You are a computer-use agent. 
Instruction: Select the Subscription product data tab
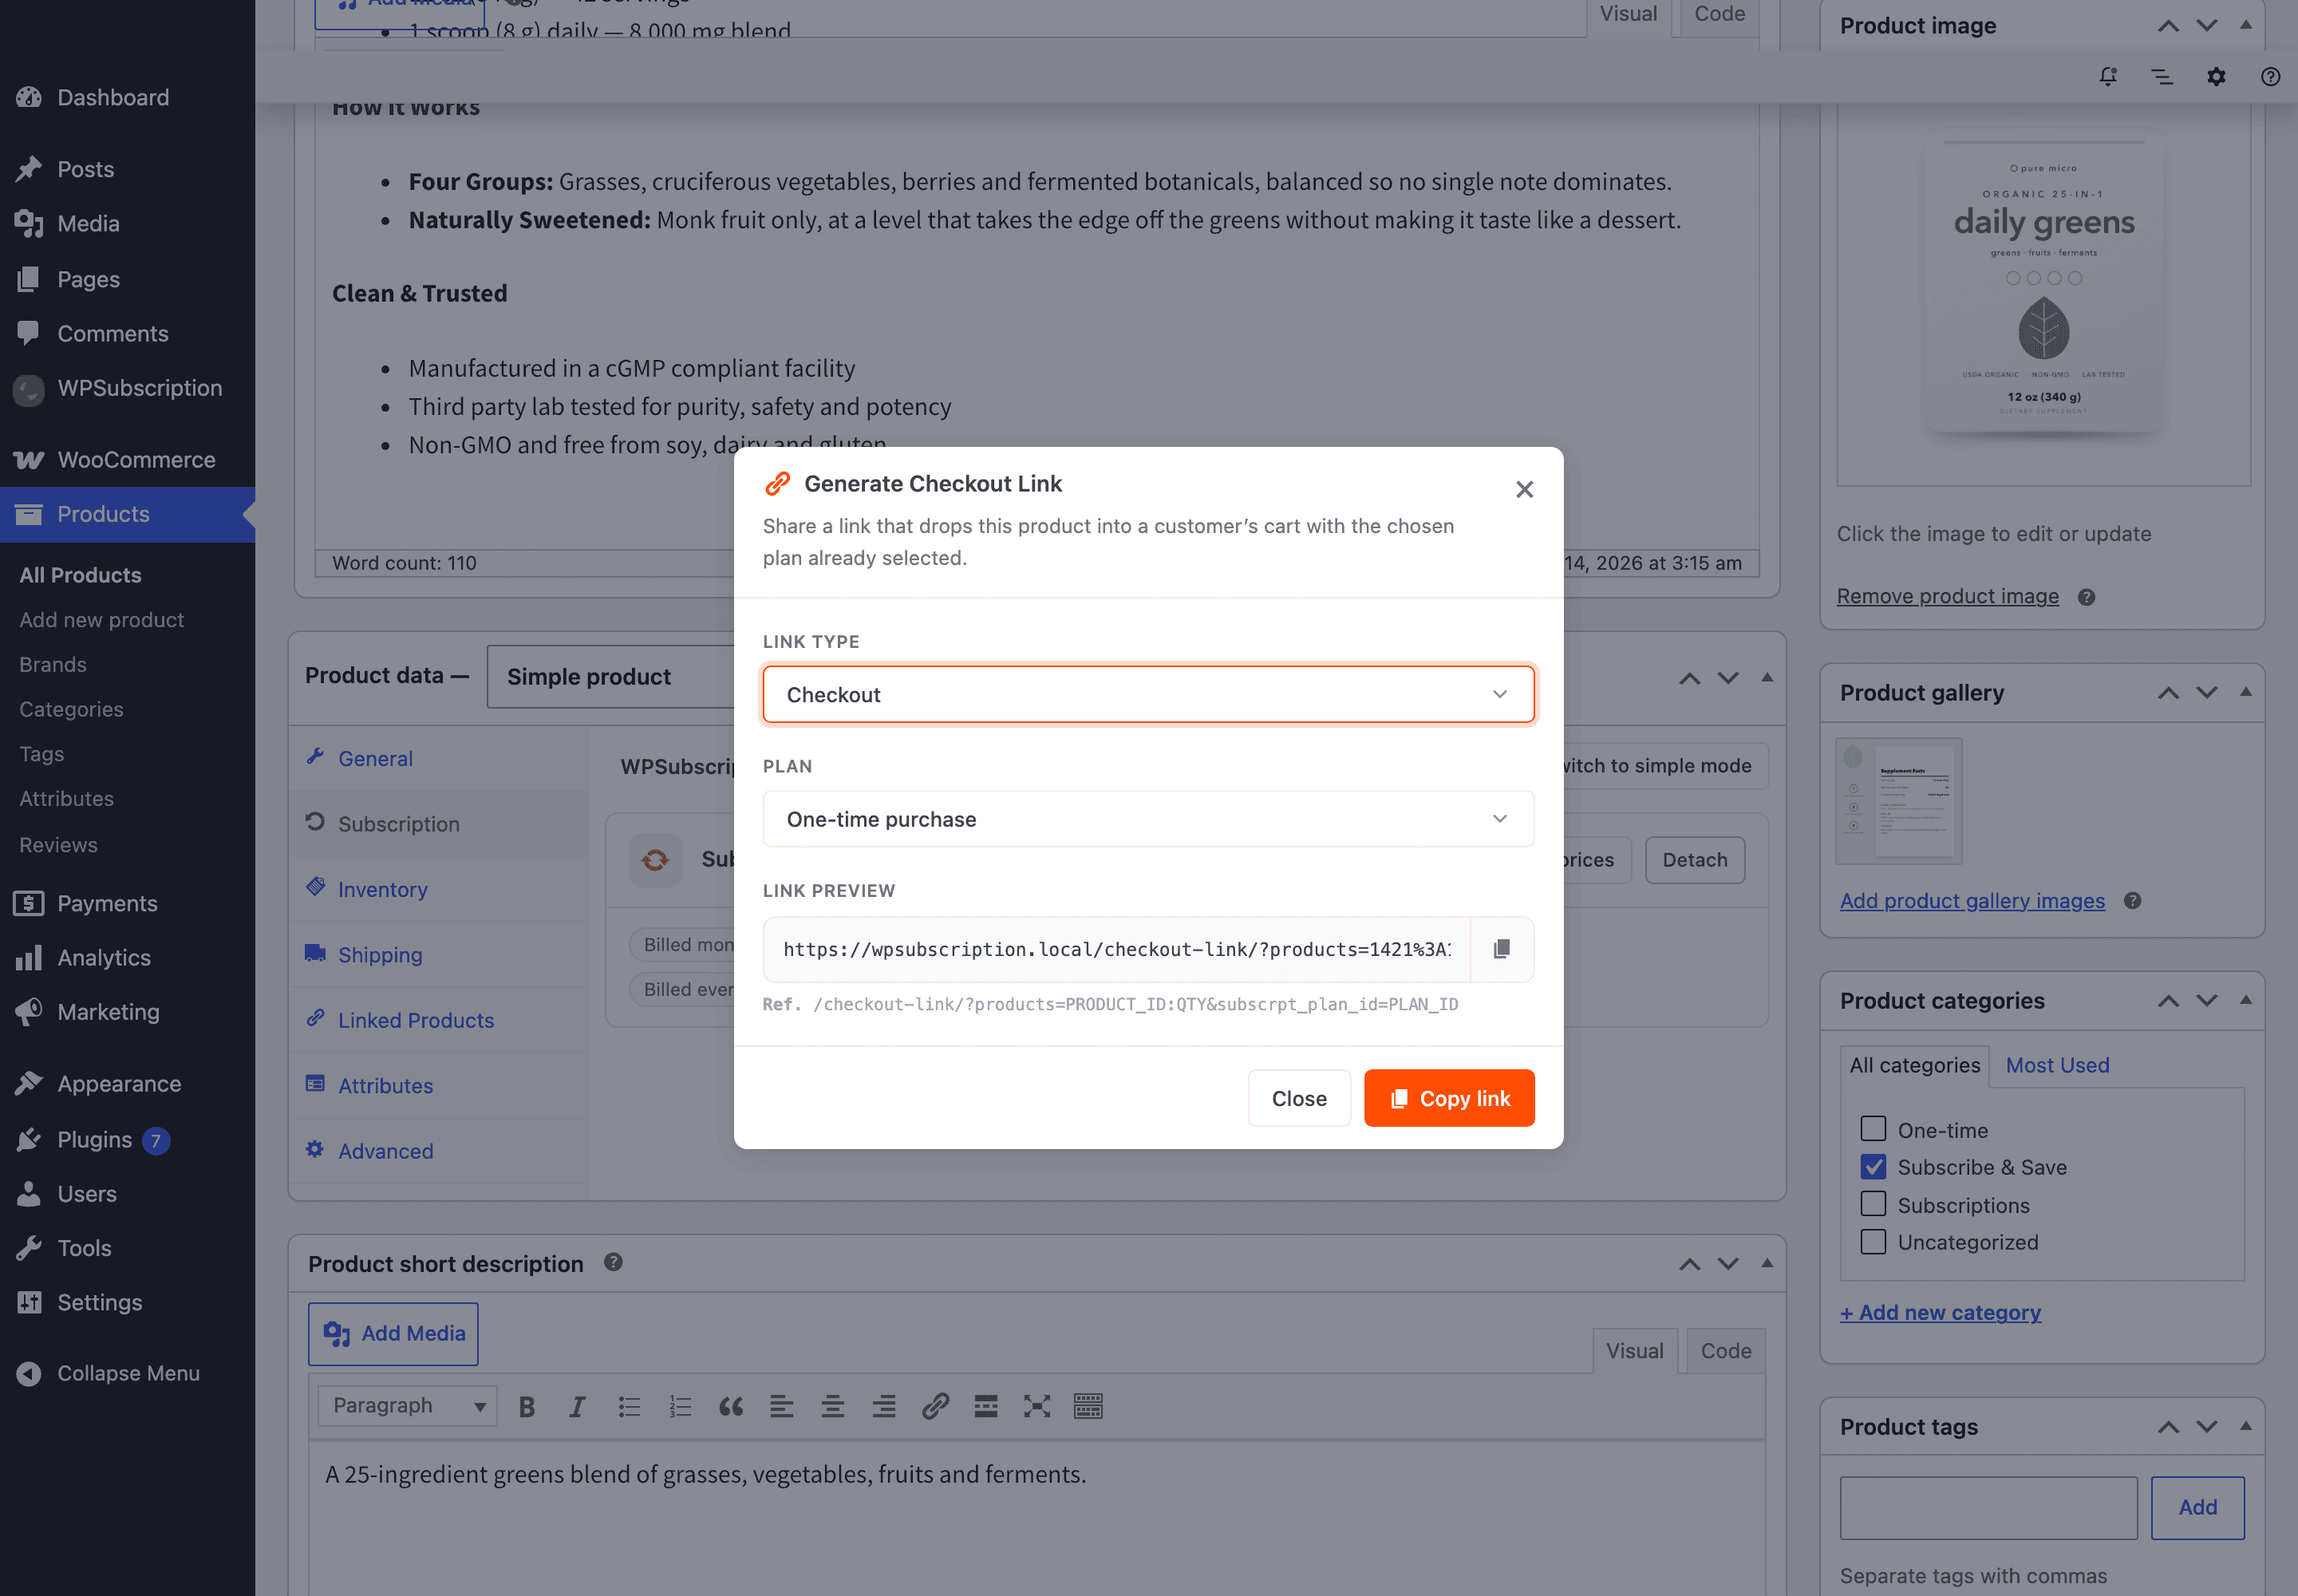pyautogui.click(x=398, y=824)
